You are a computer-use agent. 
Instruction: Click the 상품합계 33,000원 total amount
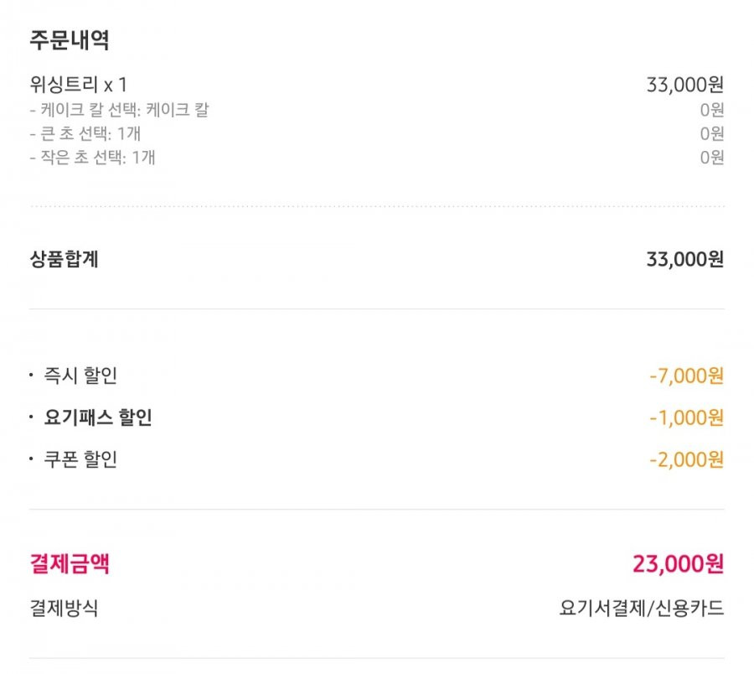(685, 259)
